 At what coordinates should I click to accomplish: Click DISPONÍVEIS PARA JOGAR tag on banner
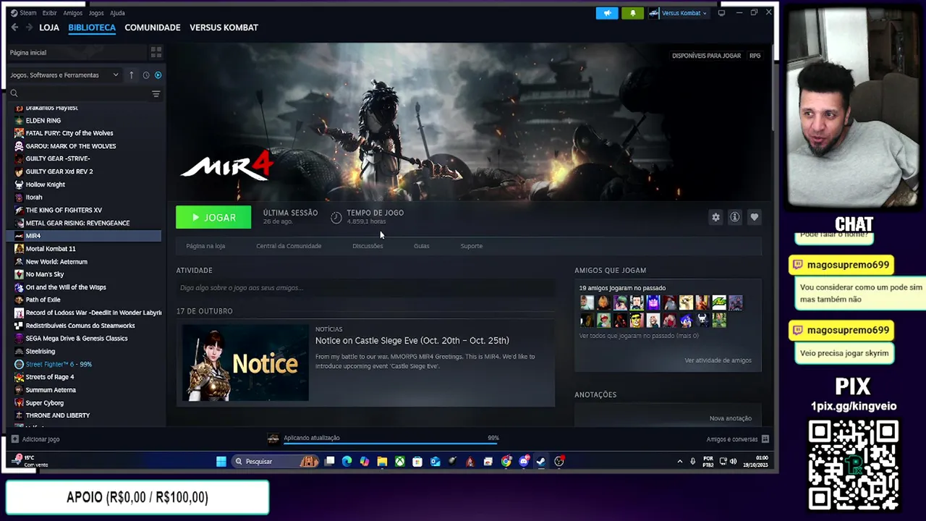pyautogui.click(x=706, y=56)
